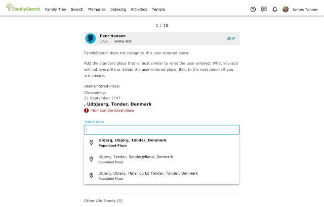Open the messages chat icon

264,9
